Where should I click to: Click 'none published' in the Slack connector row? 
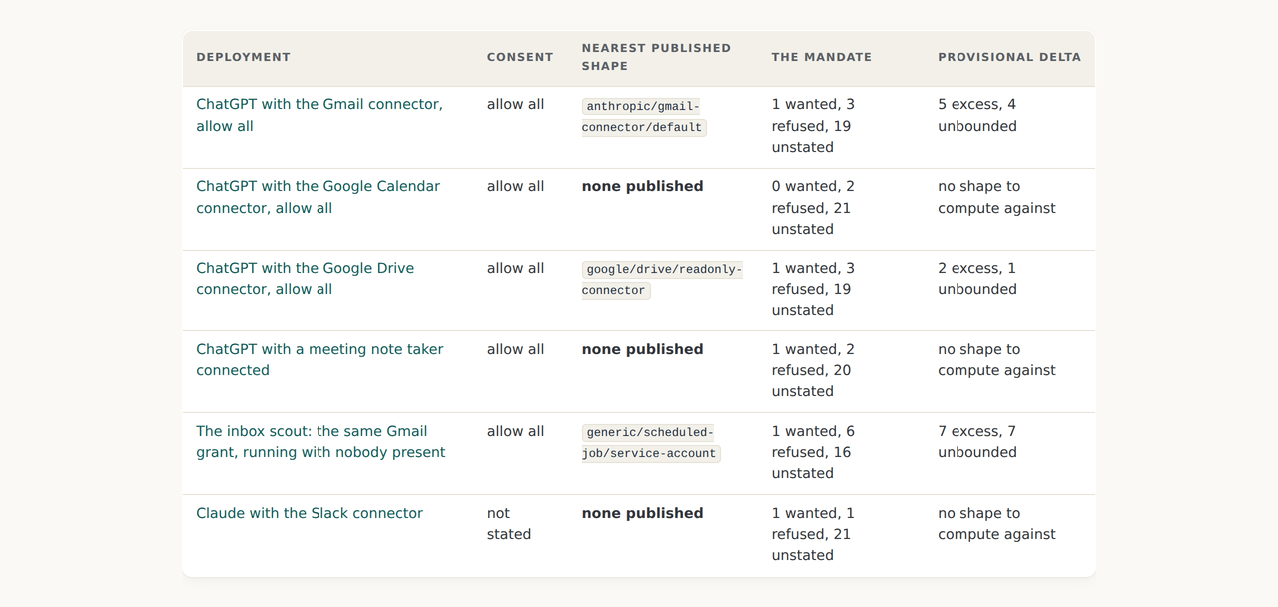[643, 513]
